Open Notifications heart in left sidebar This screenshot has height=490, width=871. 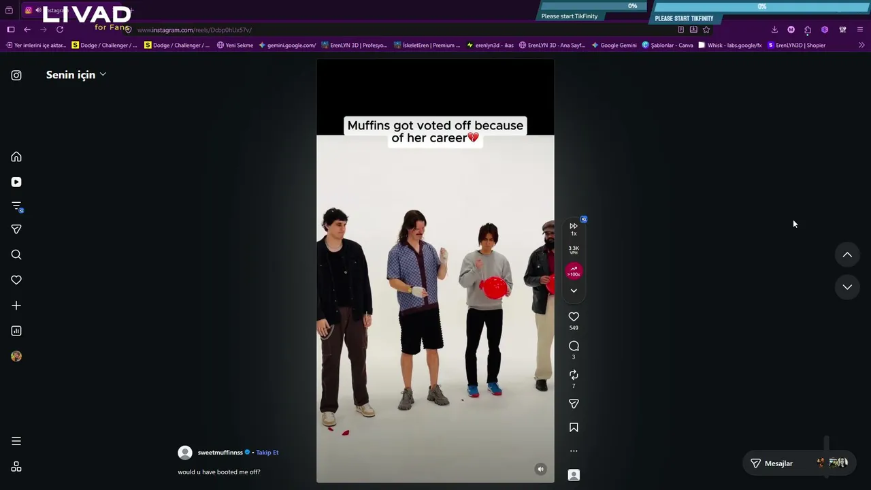point(16,280)
